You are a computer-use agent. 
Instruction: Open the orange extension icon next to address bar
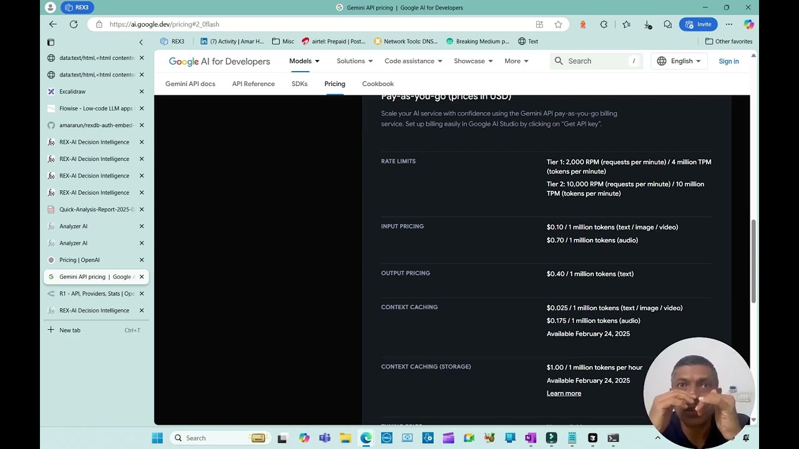tap(583, 24)
